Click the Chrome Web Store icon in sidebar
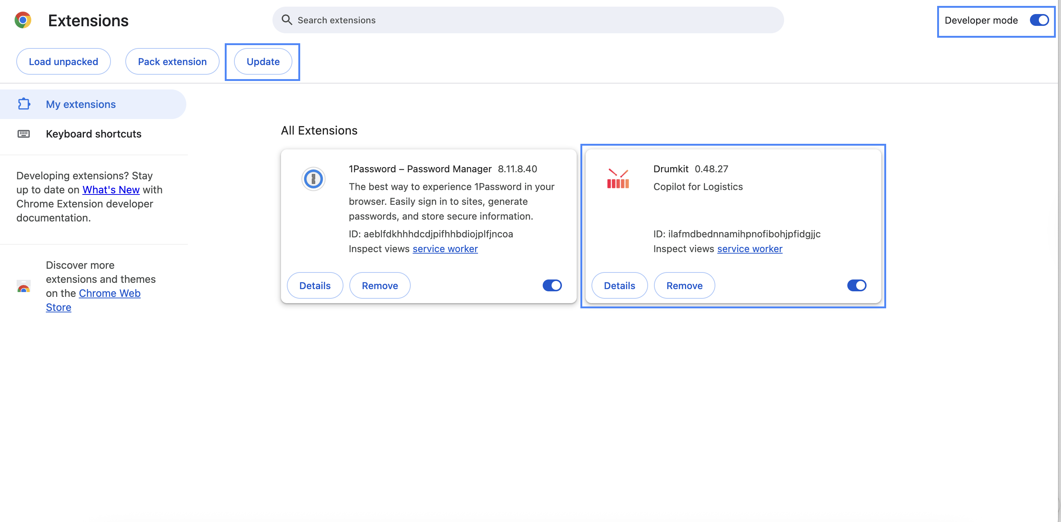The image size is (1061, 522). click(24, 287)
